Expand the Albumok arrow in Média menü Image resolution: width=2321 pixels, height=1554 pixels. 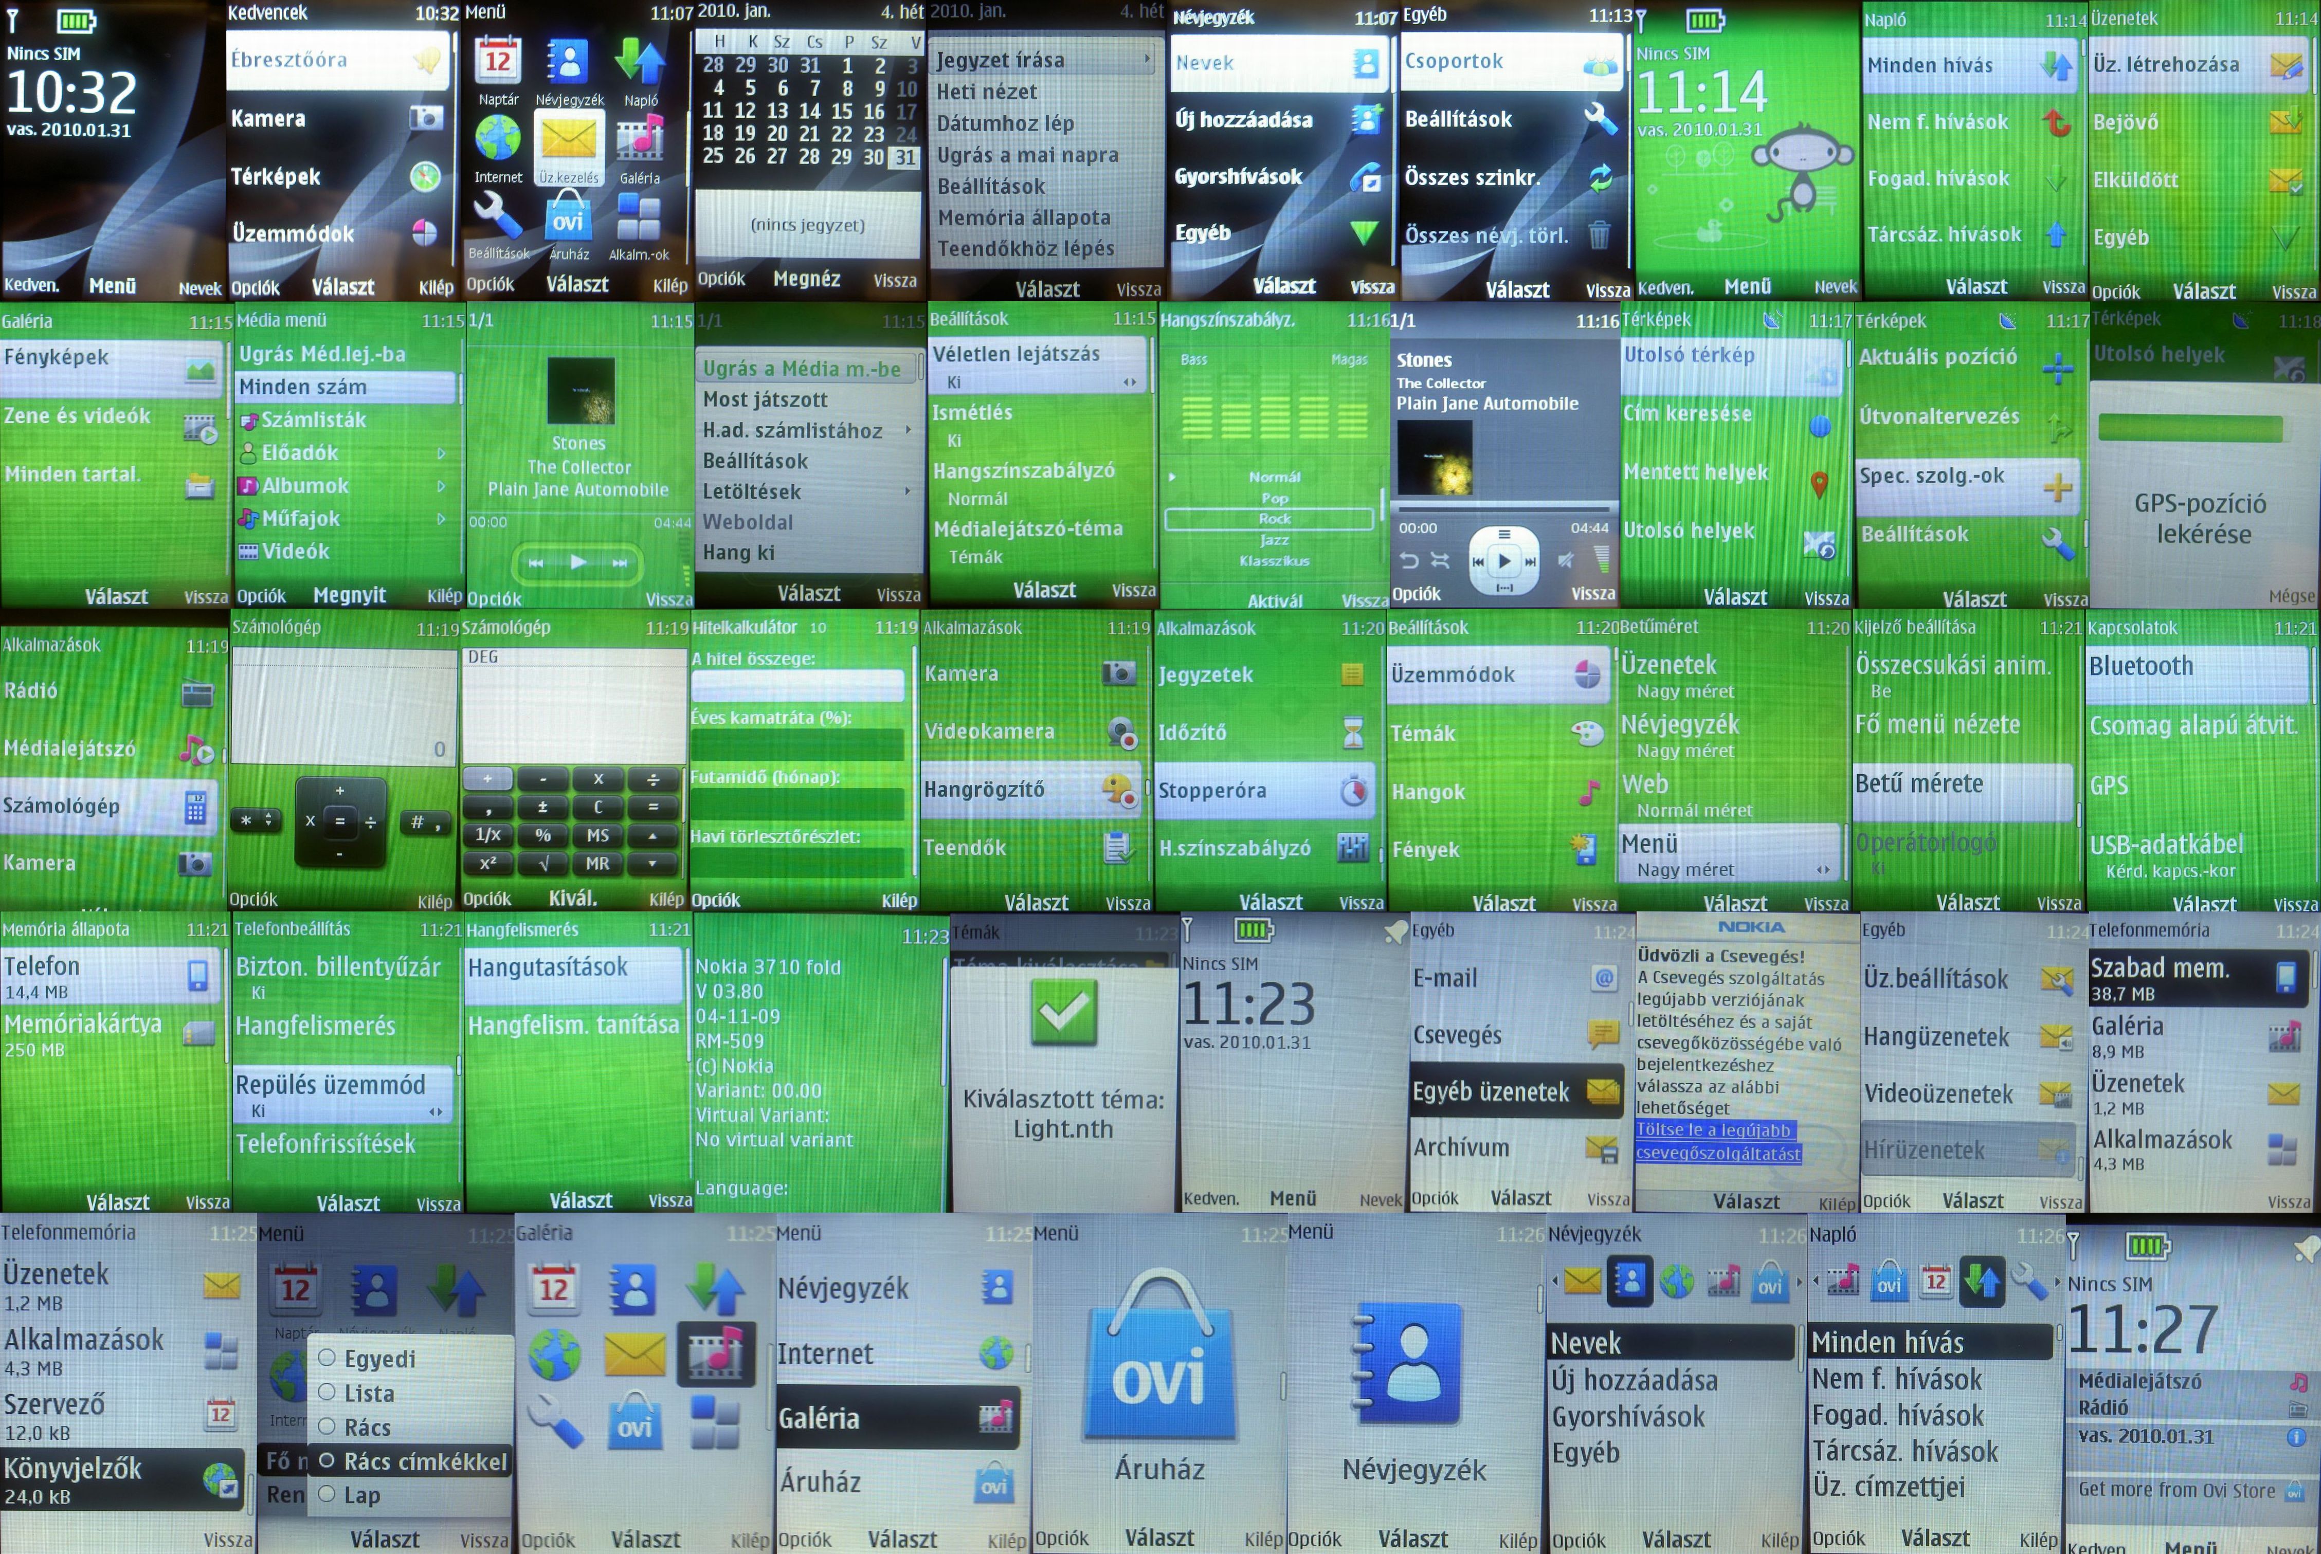(441, 487)
